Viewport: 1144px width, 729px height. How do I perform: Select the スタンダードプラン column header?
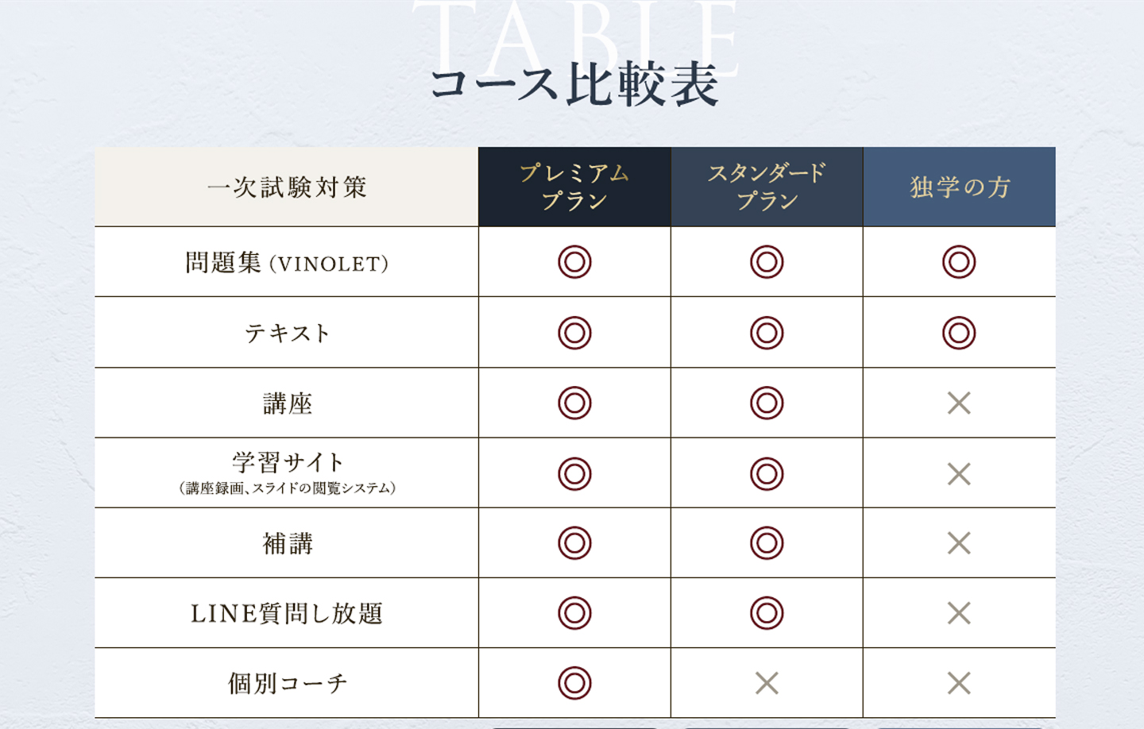pyautogui.click(x=767, y=187)
